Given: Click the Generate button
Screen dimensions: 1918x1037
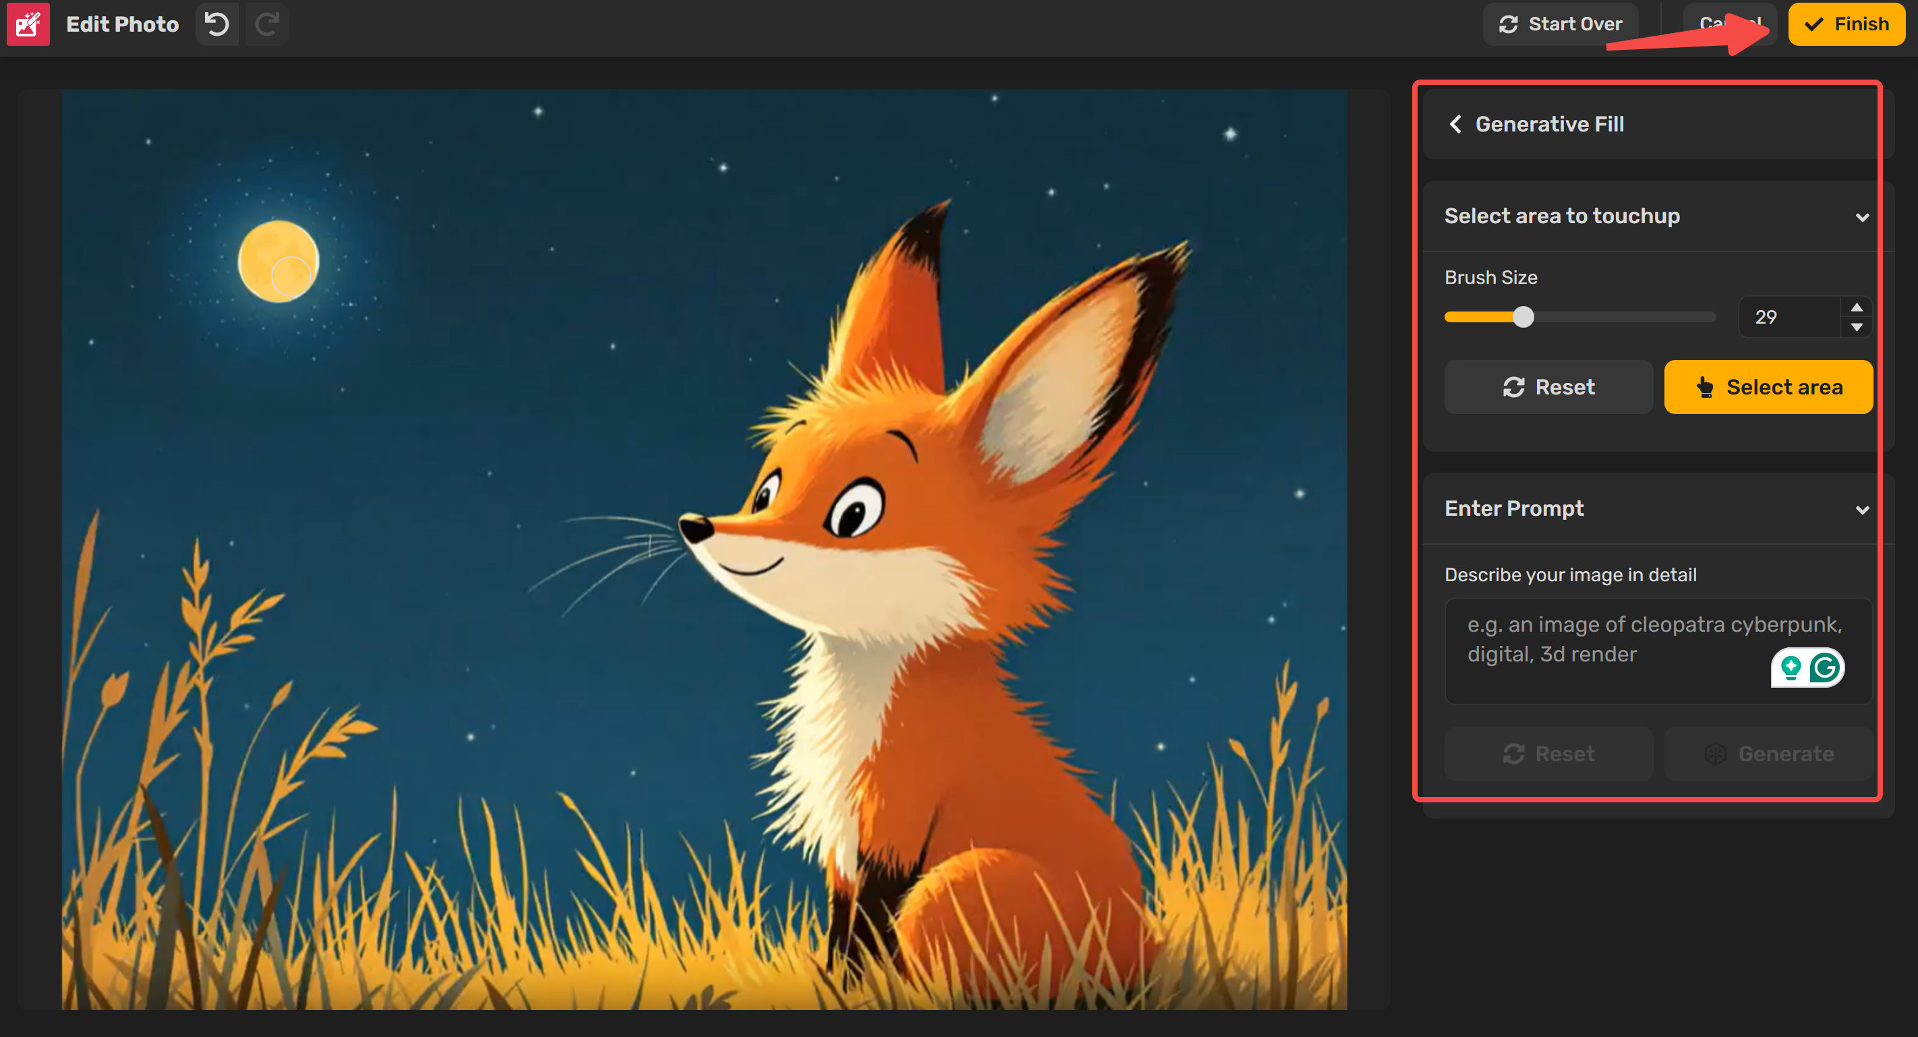Looking at the screenshot, I should [x=1768, y=753].
